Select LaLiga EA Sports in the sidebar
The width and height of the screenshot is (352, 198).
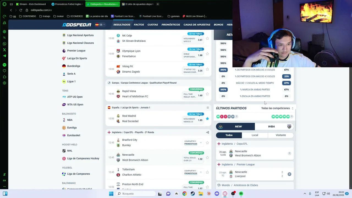tap(75, 58)
